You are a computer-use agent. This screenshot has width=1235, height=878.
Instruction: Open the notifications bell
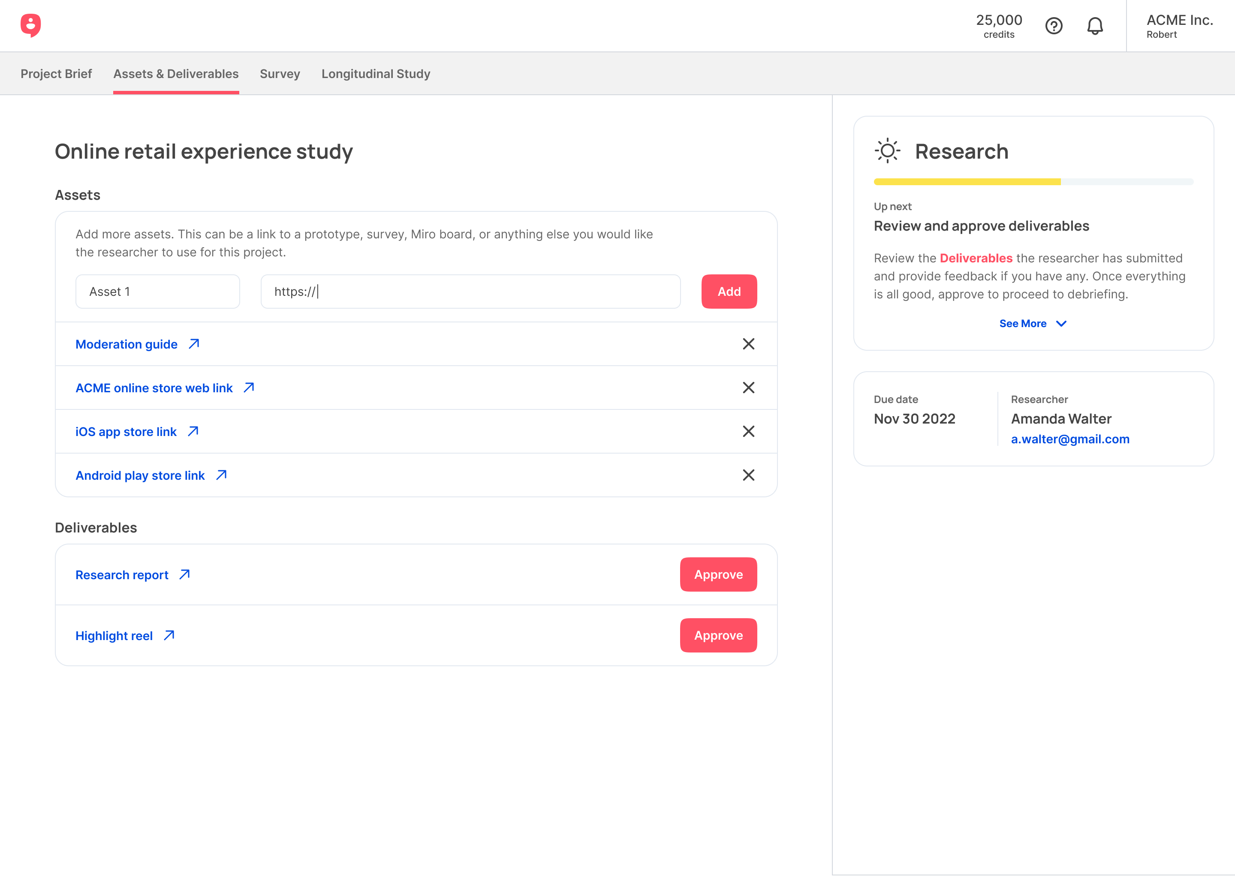(1094, 26)
